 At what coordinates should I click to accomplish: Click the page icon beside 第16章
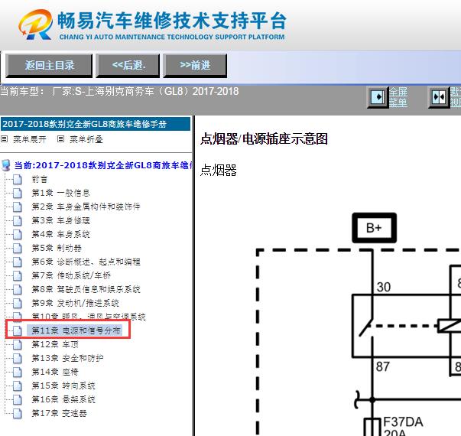point(18,399)
